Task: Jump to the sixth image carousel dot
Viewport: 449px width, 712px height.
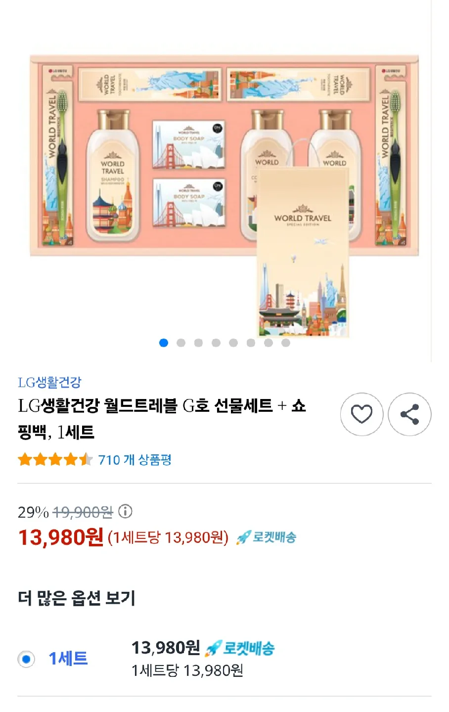Action: pos(251,343)
